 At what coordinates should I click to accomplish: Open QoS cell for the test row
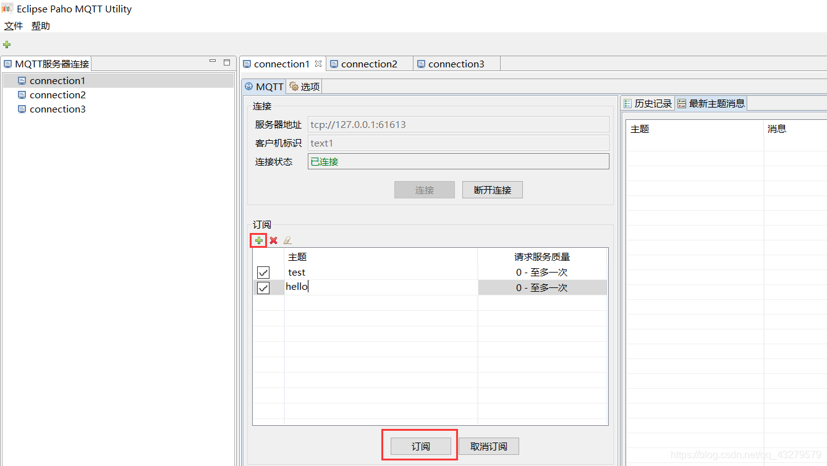coord(542,272)
